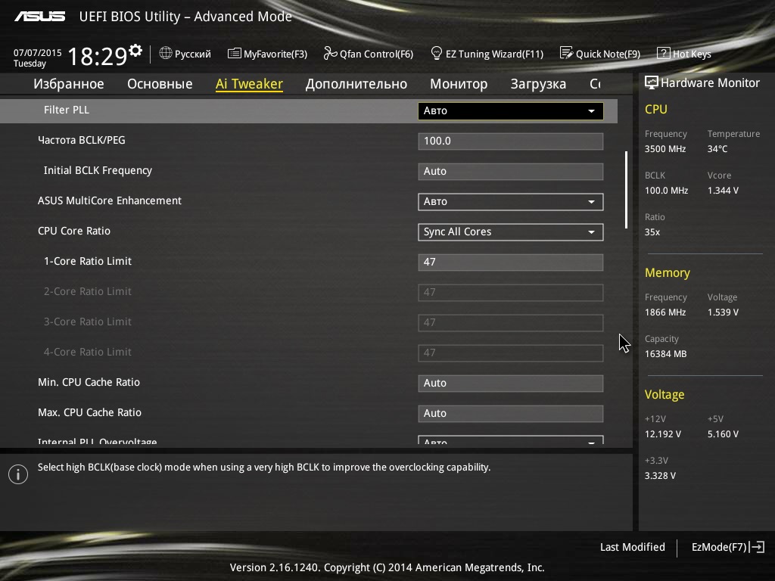
Task: Click the EzMode exit arrow icon
Action: [757, 547]
